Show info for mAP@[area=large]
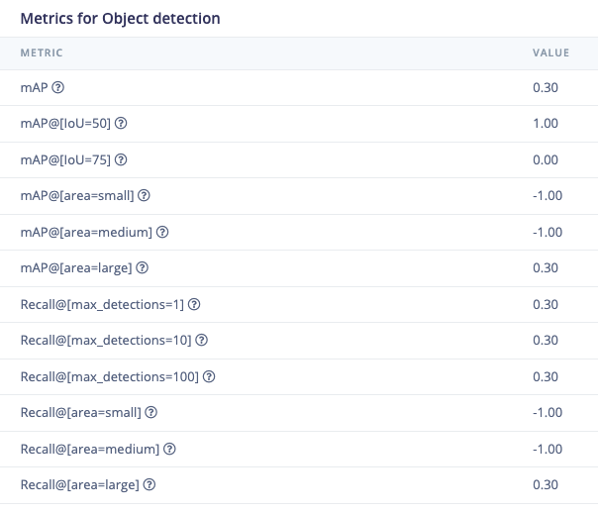 (x=143, y=267)
